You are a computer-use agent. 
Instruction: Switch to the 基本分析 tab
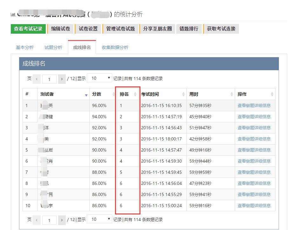tap(25, 47)
